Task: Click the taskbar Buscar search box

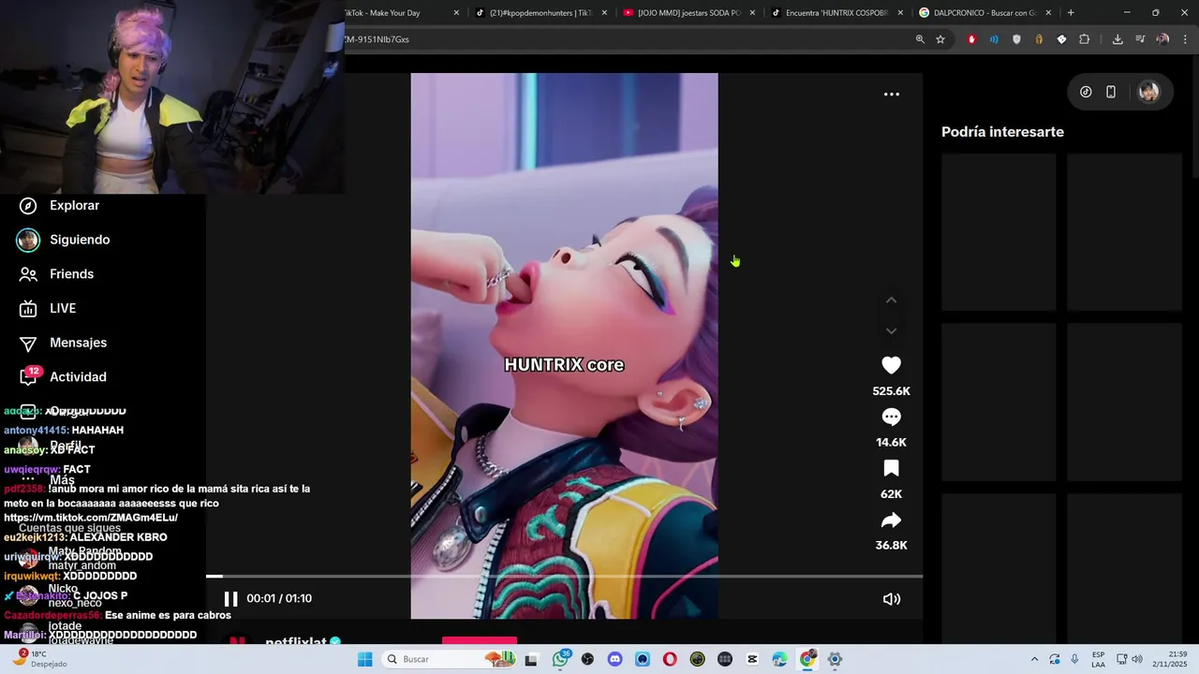Action: pos(450,659)
